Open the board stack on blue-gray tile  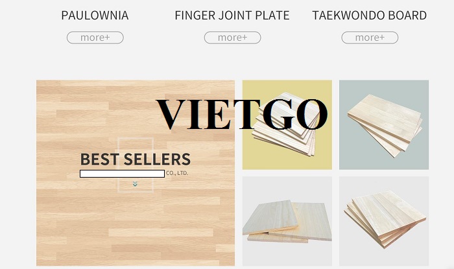point(385,125)
